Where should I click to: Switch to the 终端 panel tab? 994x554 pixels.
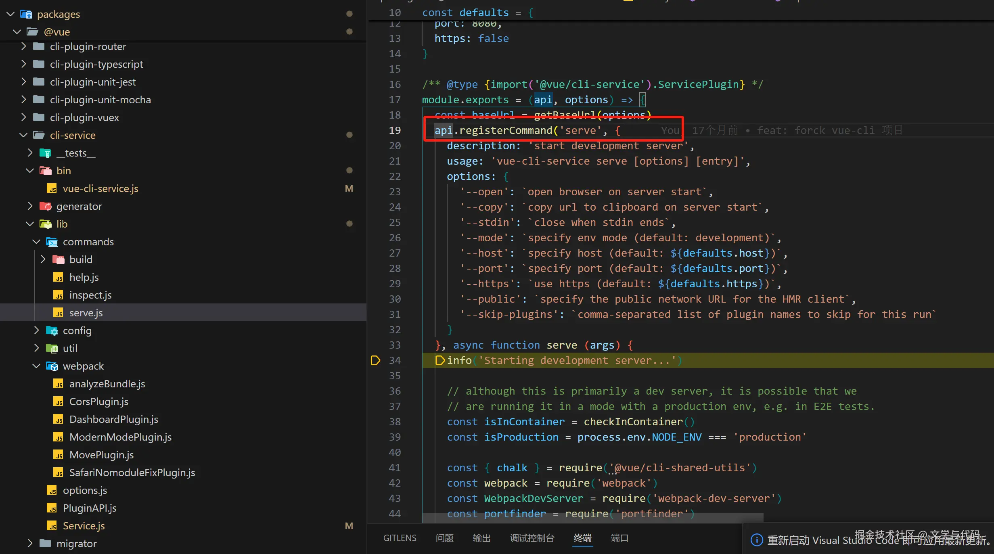(582, 538)
